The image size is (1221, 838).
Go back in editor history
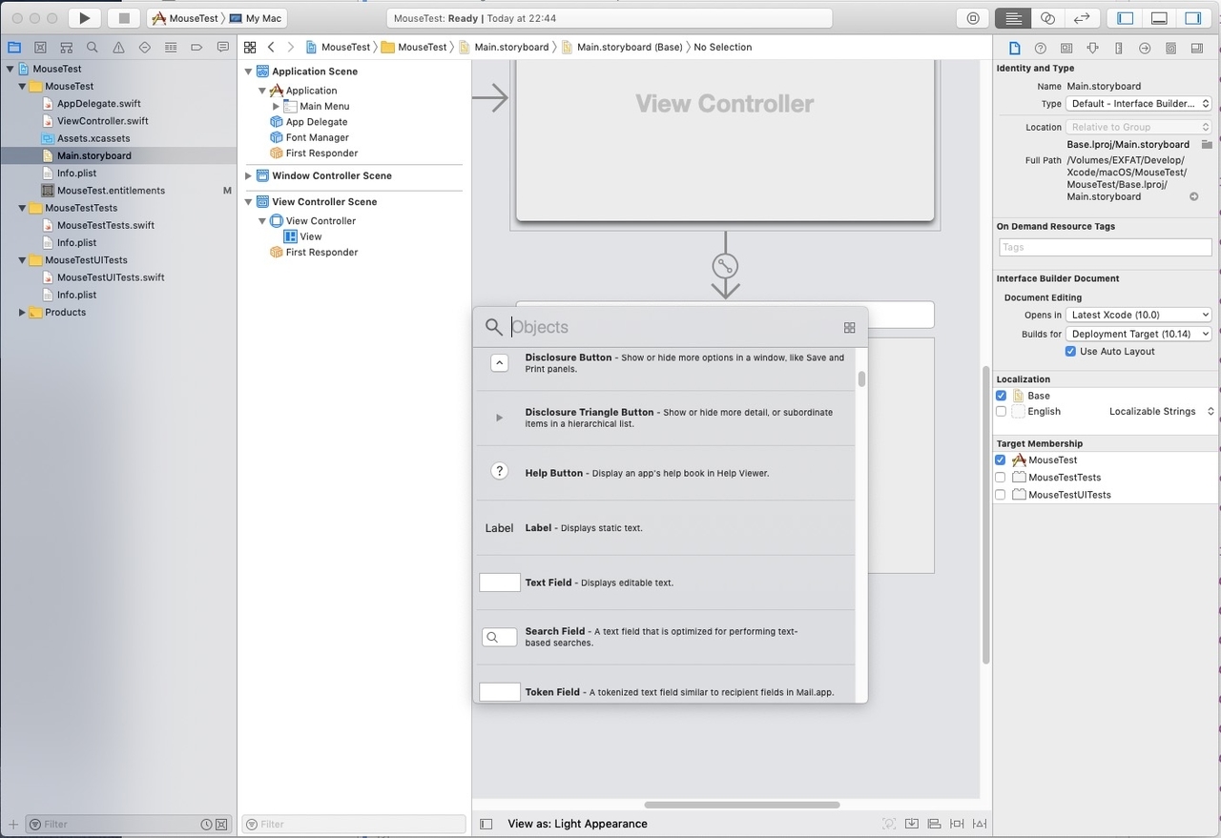point(271,47)
